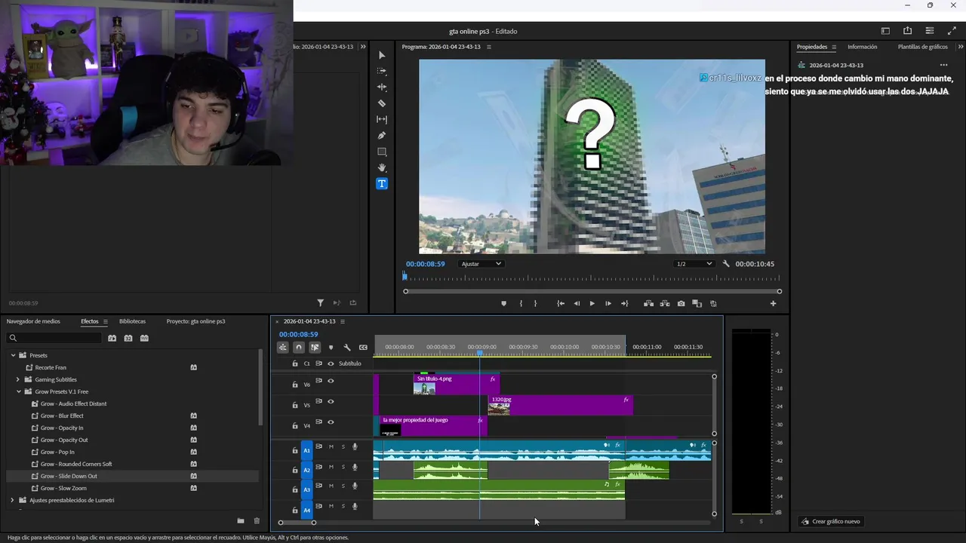
Task: Switch to Bibliotecas tab
Action: point(132,321)
